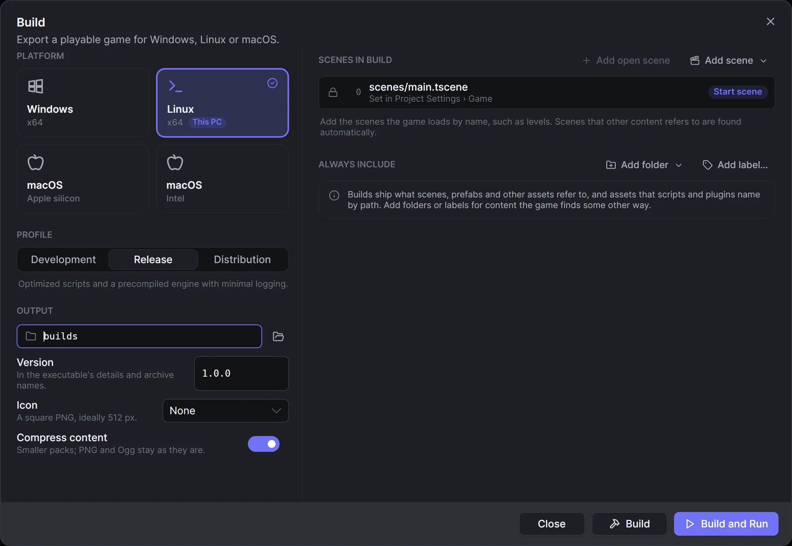Open the Add folder dropdown

pyautogui.click(x=644, y=165)
